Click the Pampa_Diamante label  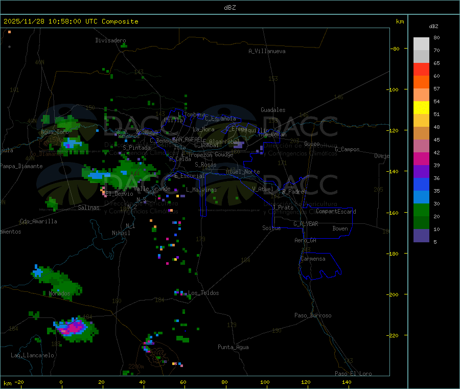click(21, 166)
